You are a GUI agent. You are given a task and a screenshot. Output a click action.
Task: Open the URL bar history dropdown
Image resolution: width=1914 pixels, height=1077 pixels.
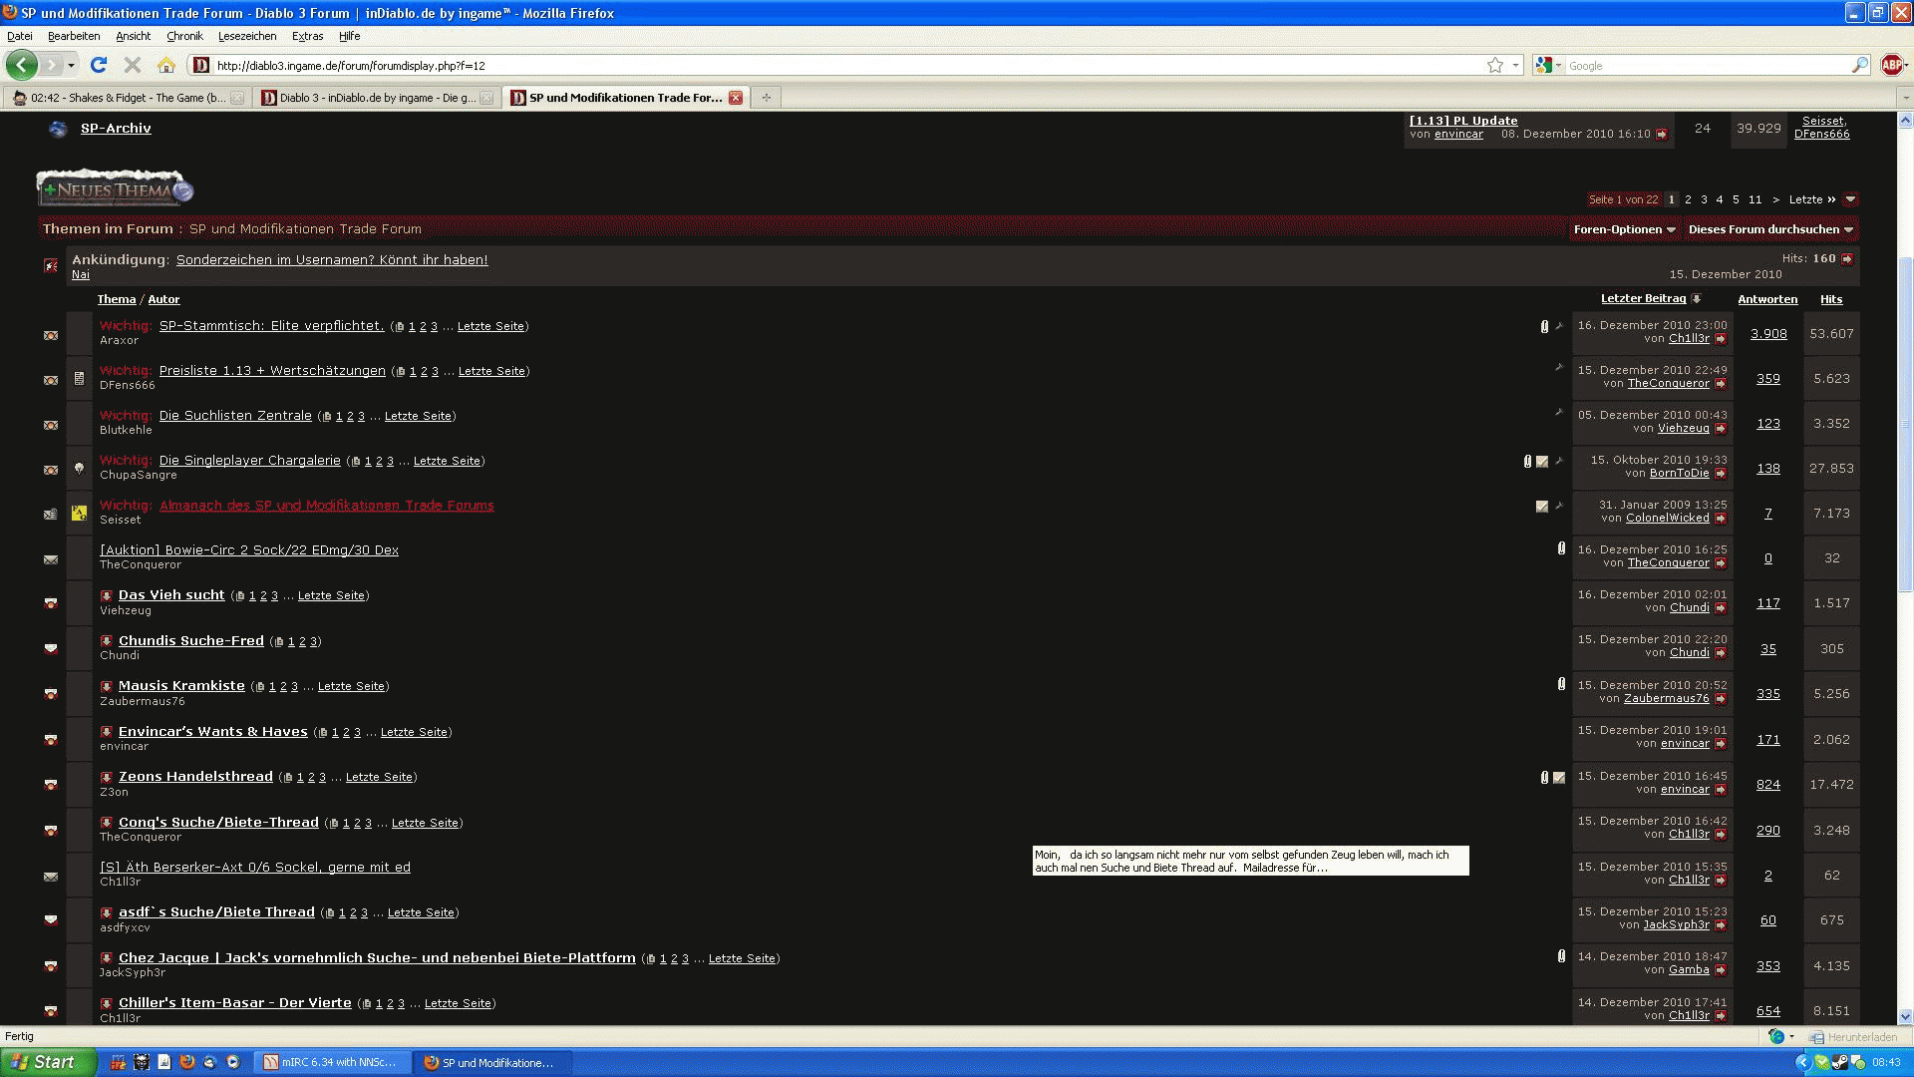coord(1515,65)
